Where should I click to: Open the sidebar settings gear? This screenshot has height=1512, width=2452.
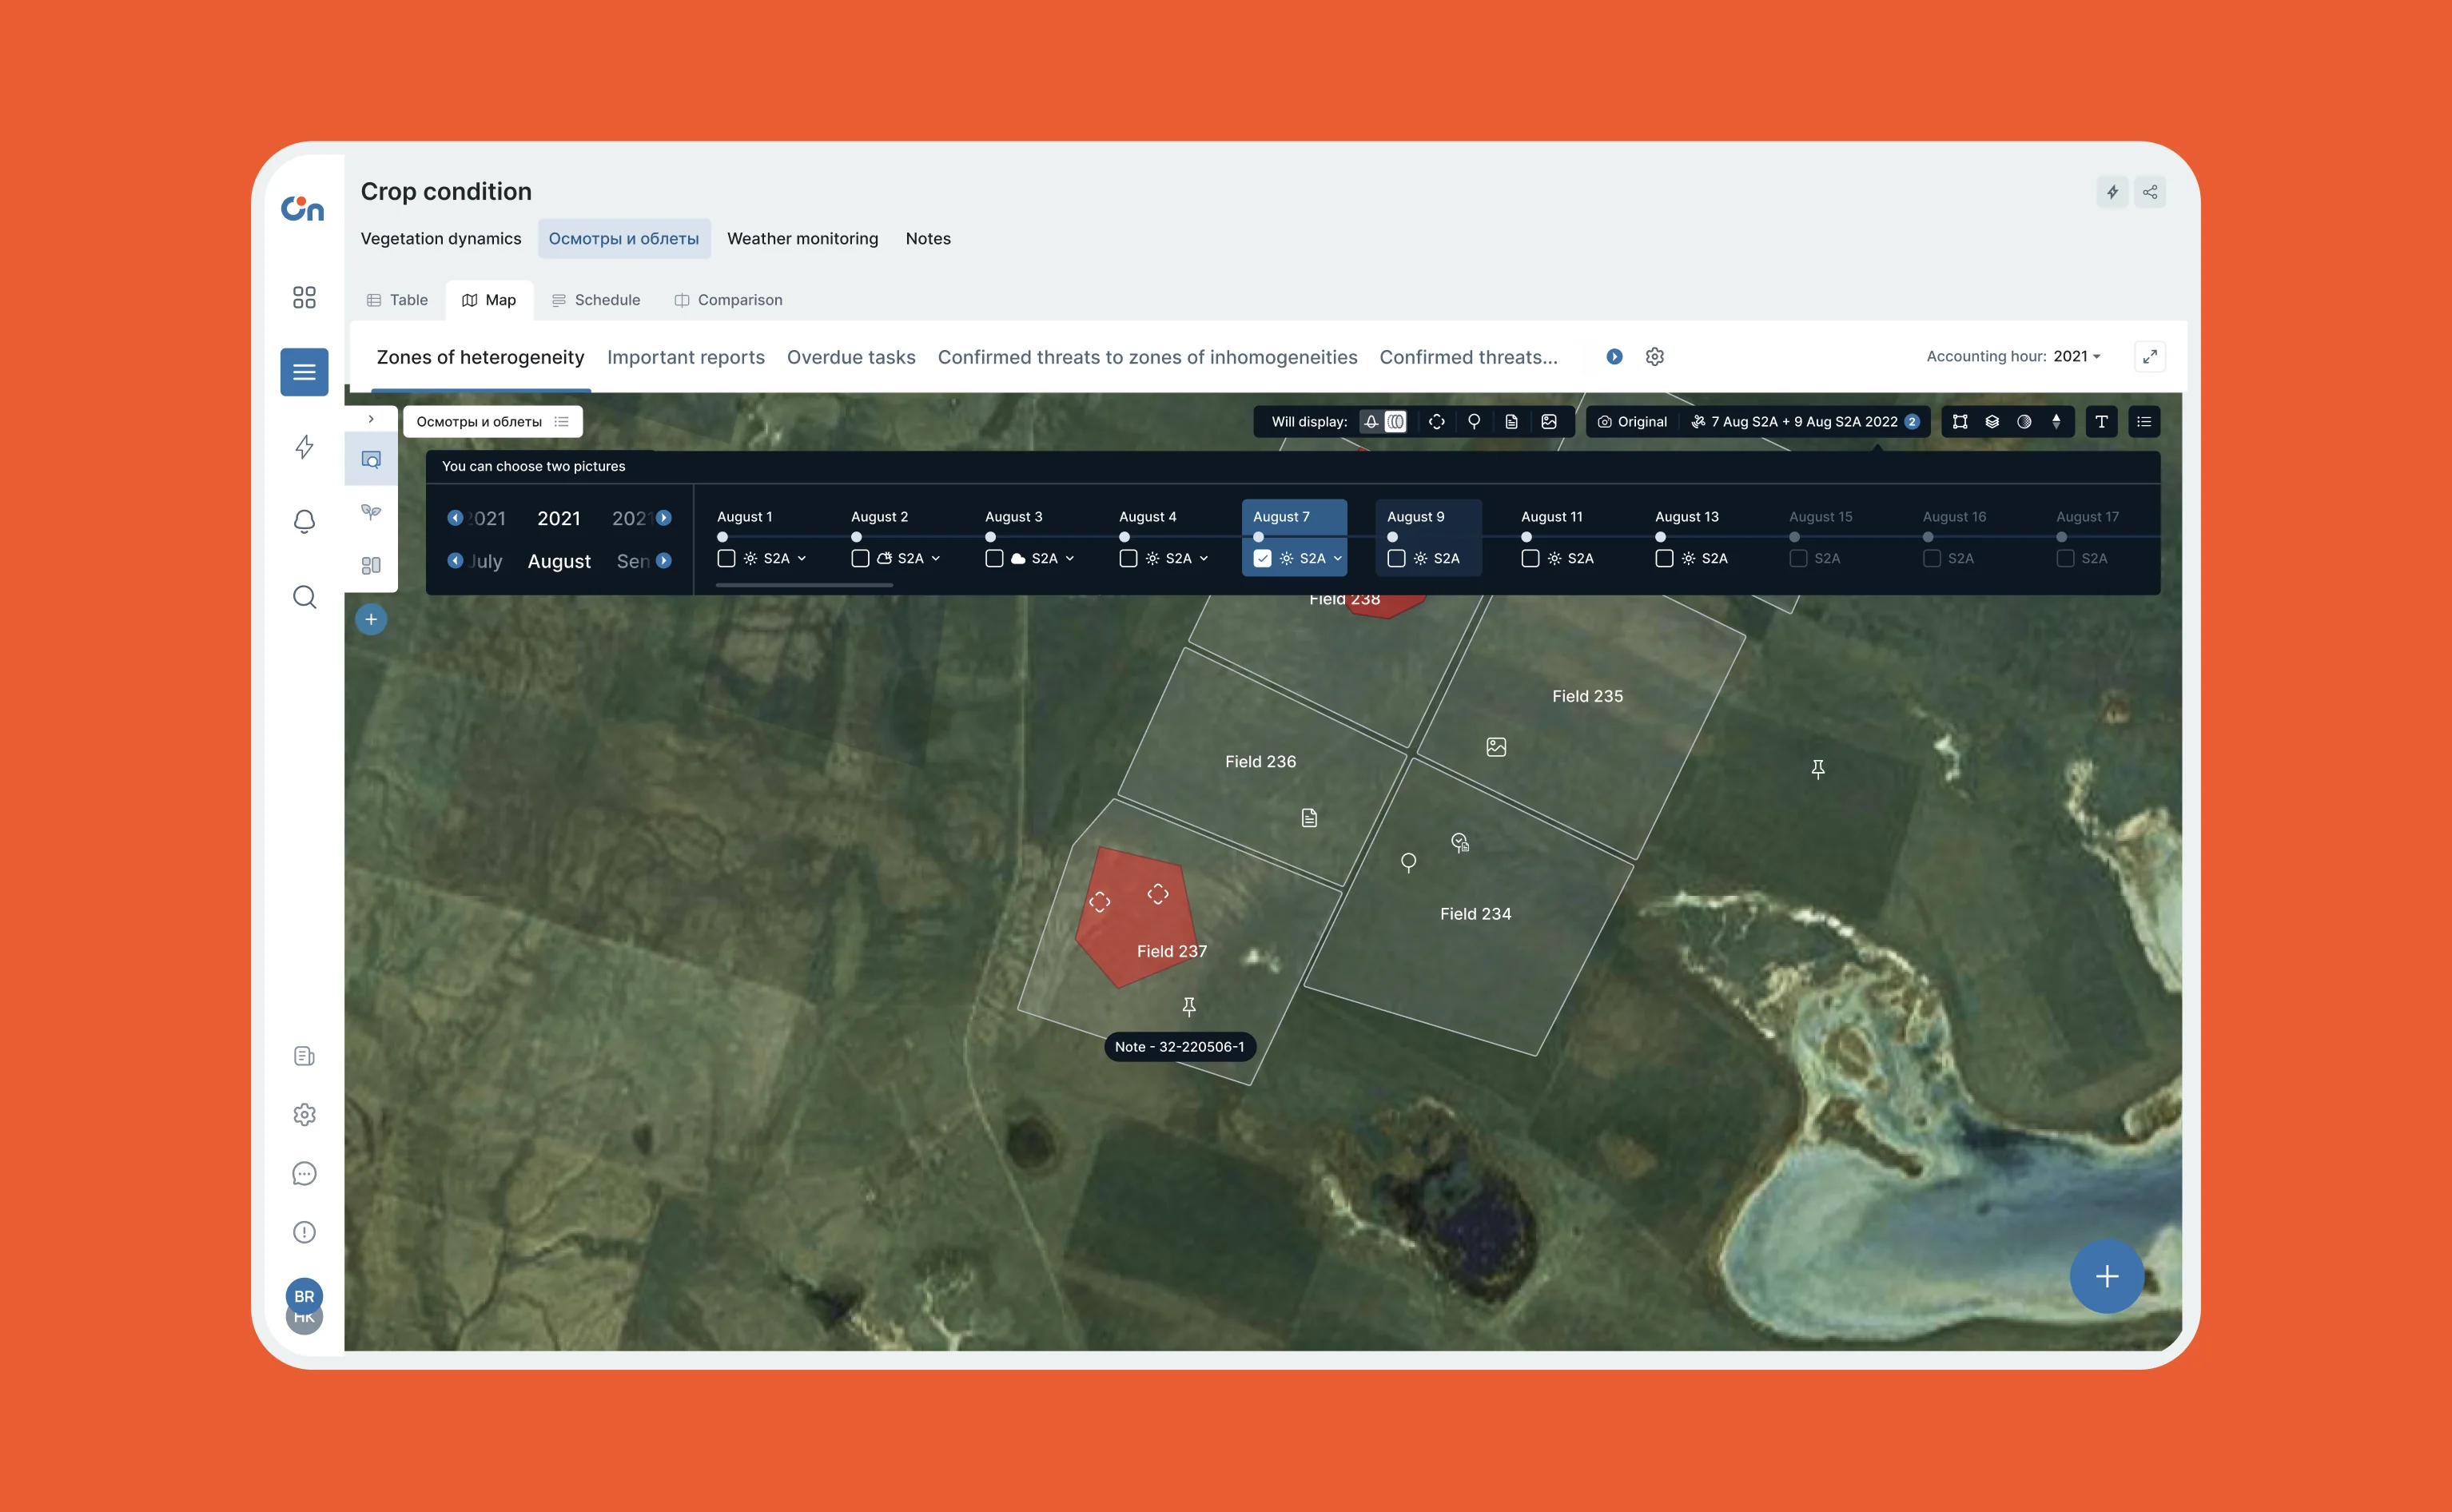tap(304, 1114)
